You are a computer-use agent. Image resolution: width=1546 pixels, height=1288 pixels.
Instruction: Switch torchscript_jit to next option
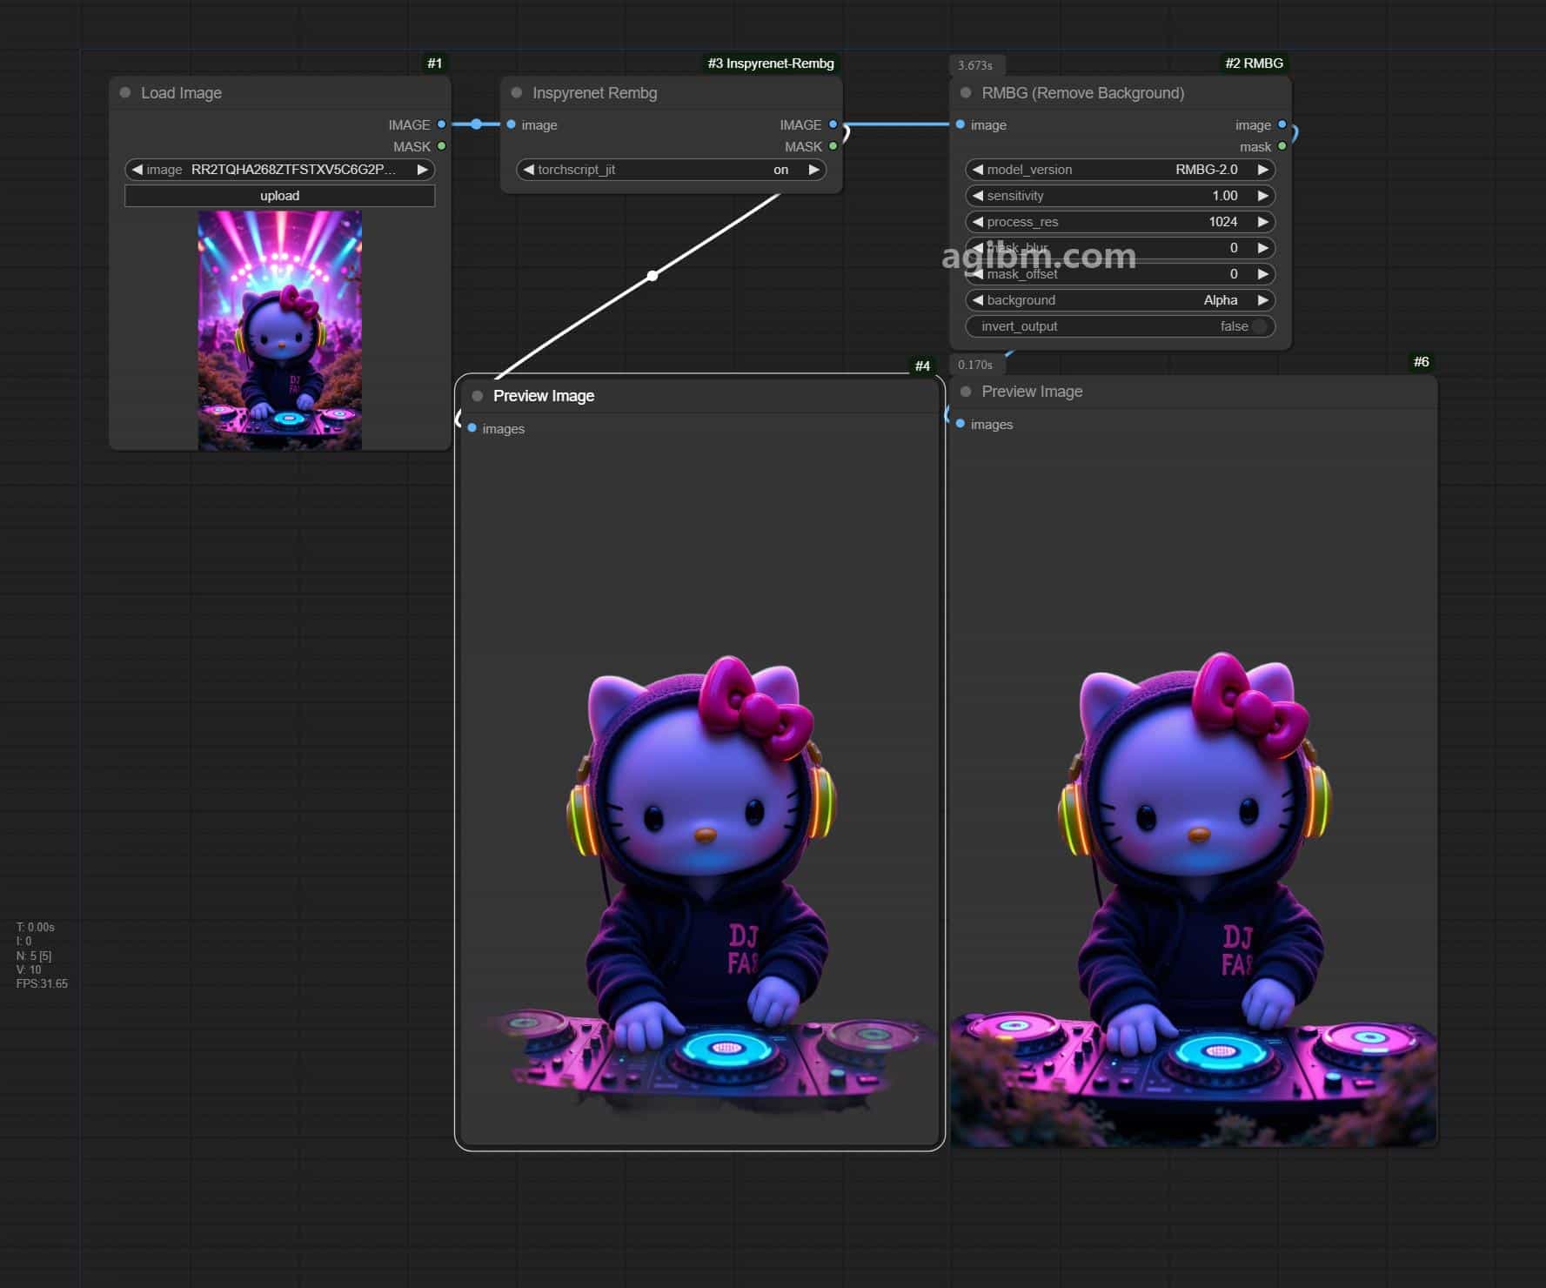813,170
